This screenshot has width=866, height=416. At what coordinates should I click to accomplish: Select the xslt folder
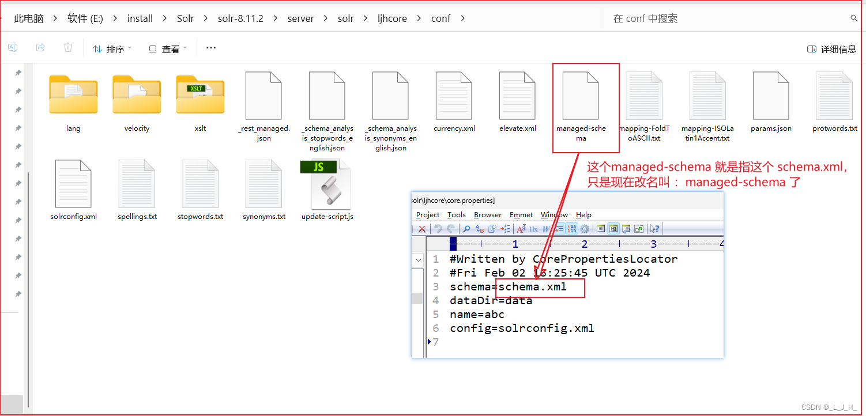[200, 103]
